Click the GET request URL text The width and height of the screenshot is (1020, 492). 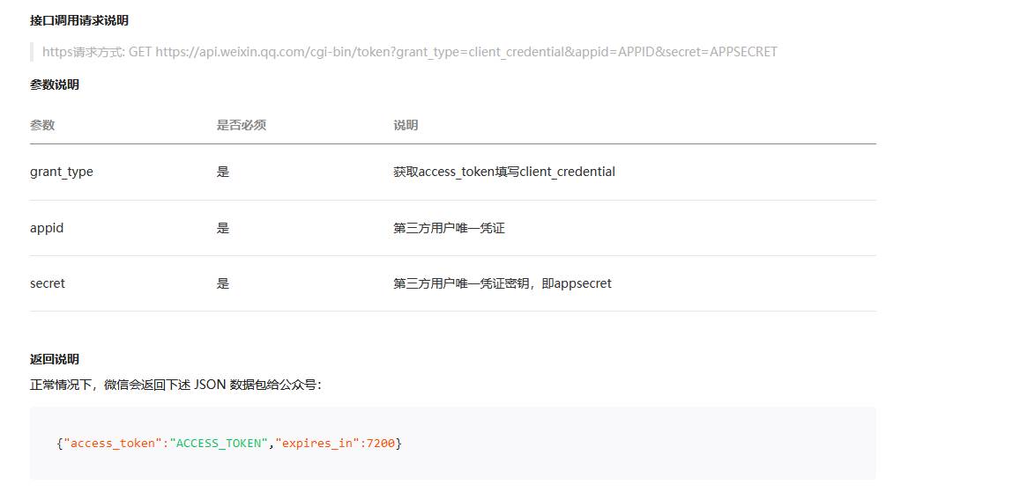466,52
